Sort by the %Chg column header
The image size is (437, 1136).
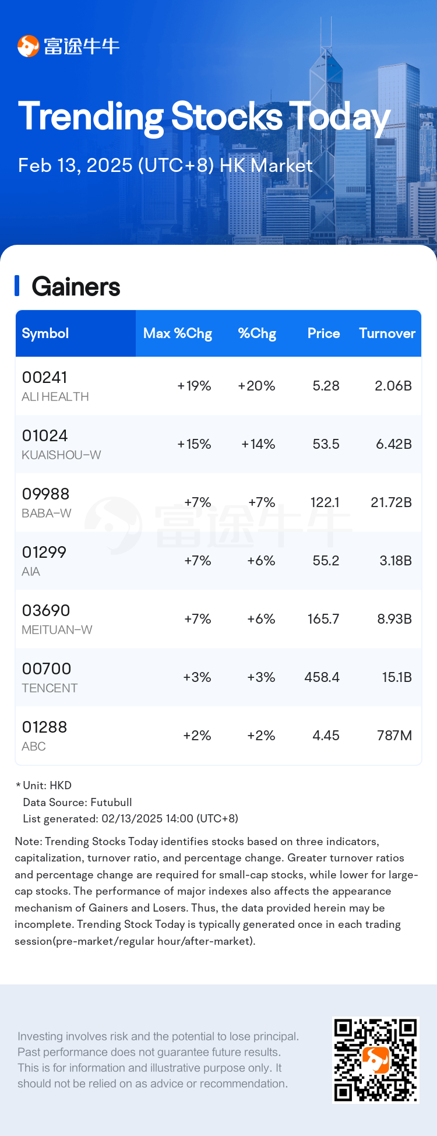tap(257, 333)
